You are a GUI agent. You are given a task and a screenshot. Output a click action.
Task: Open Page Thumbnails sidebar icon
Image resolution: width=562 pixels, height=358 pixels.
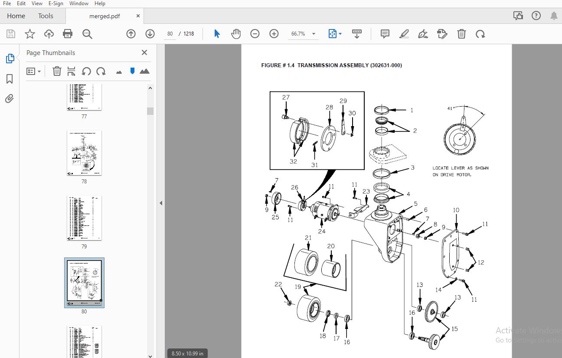(x=10, y=59)
